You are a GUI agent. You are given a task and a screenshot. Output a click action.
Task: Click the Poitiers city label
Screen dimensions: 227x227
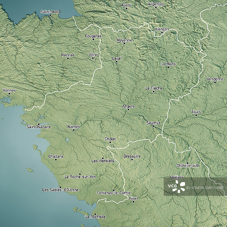point(177,177)
